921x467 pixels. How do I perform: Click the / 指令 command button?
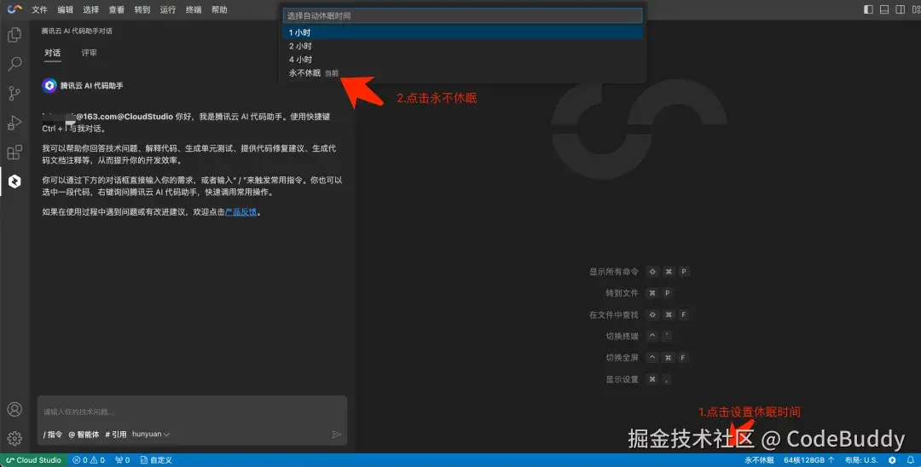point(52,434)
